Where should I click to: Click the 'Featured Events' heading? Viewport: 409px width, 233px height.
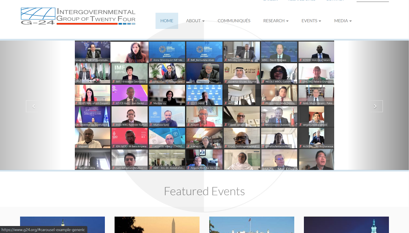[x=204, y=191]
